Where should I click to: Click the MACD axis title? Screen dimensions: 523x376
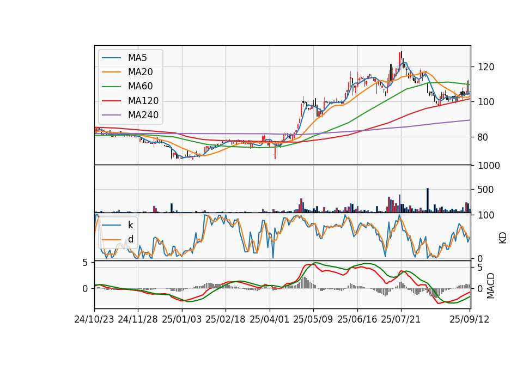coord(491,286)
